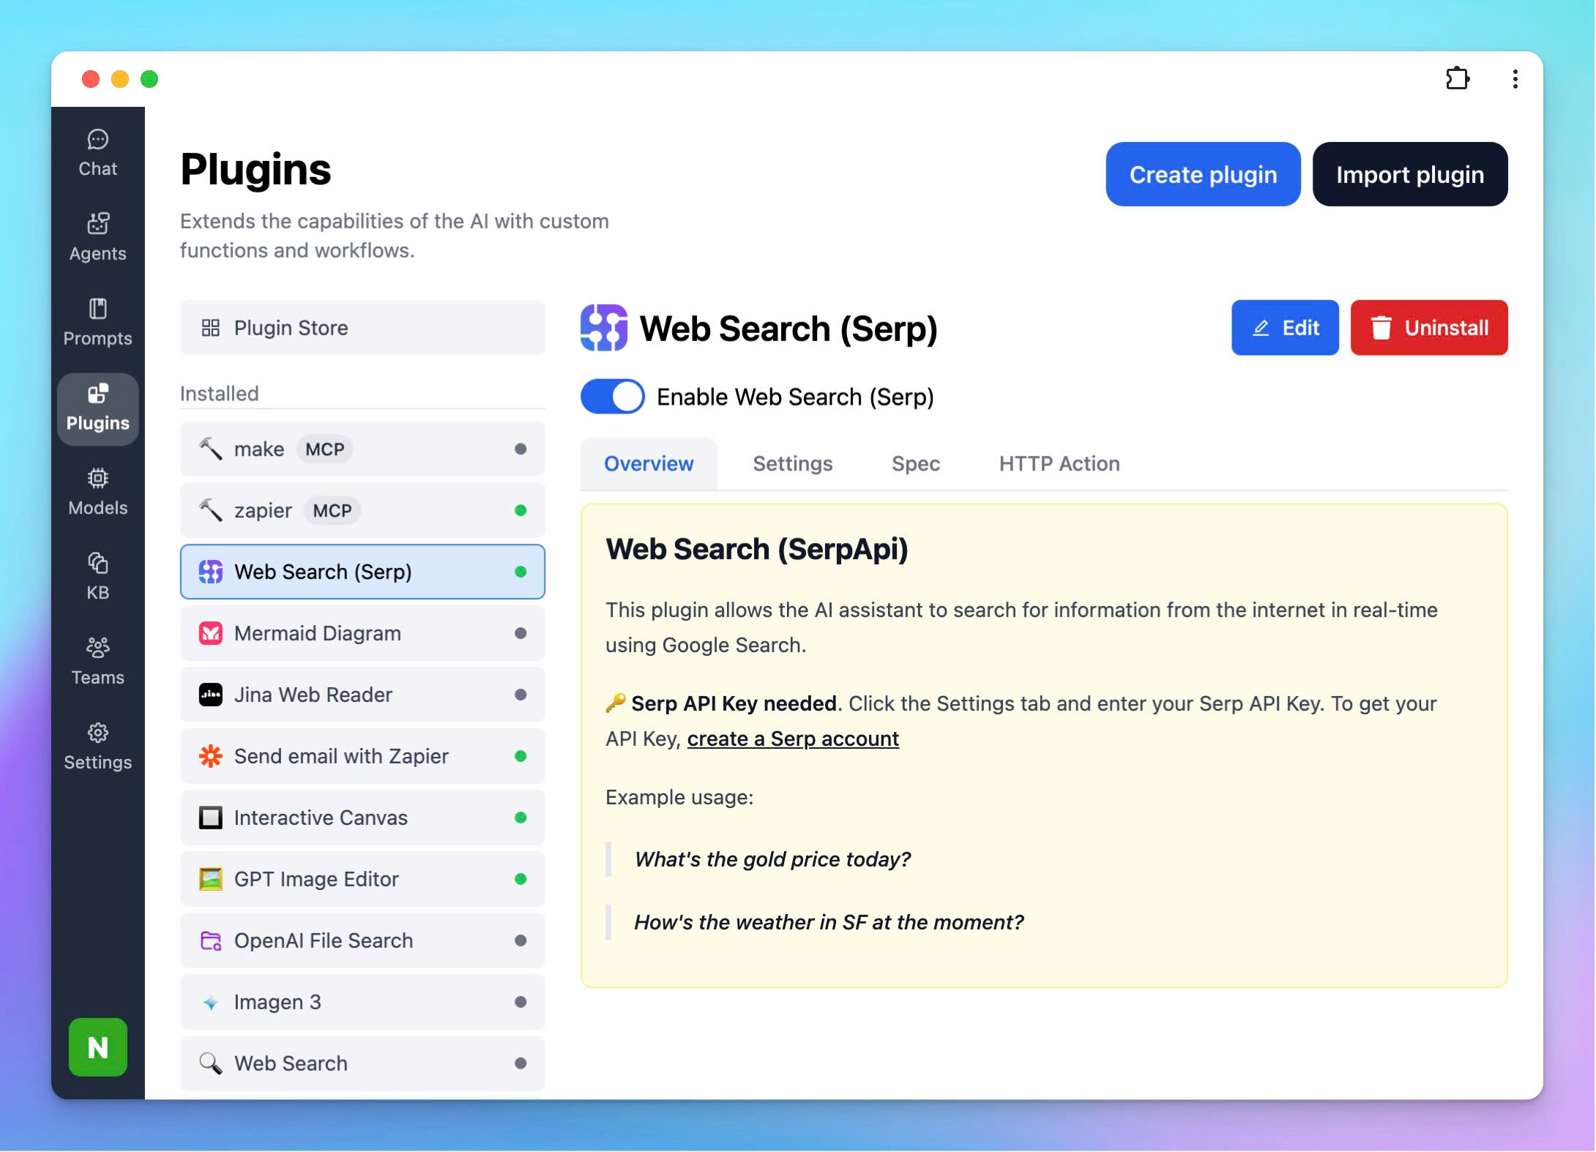The width and height of the screenshot is (1596, 1152).
Task: Go to Agents in the sidebar
Action: [x=97, y=238]
